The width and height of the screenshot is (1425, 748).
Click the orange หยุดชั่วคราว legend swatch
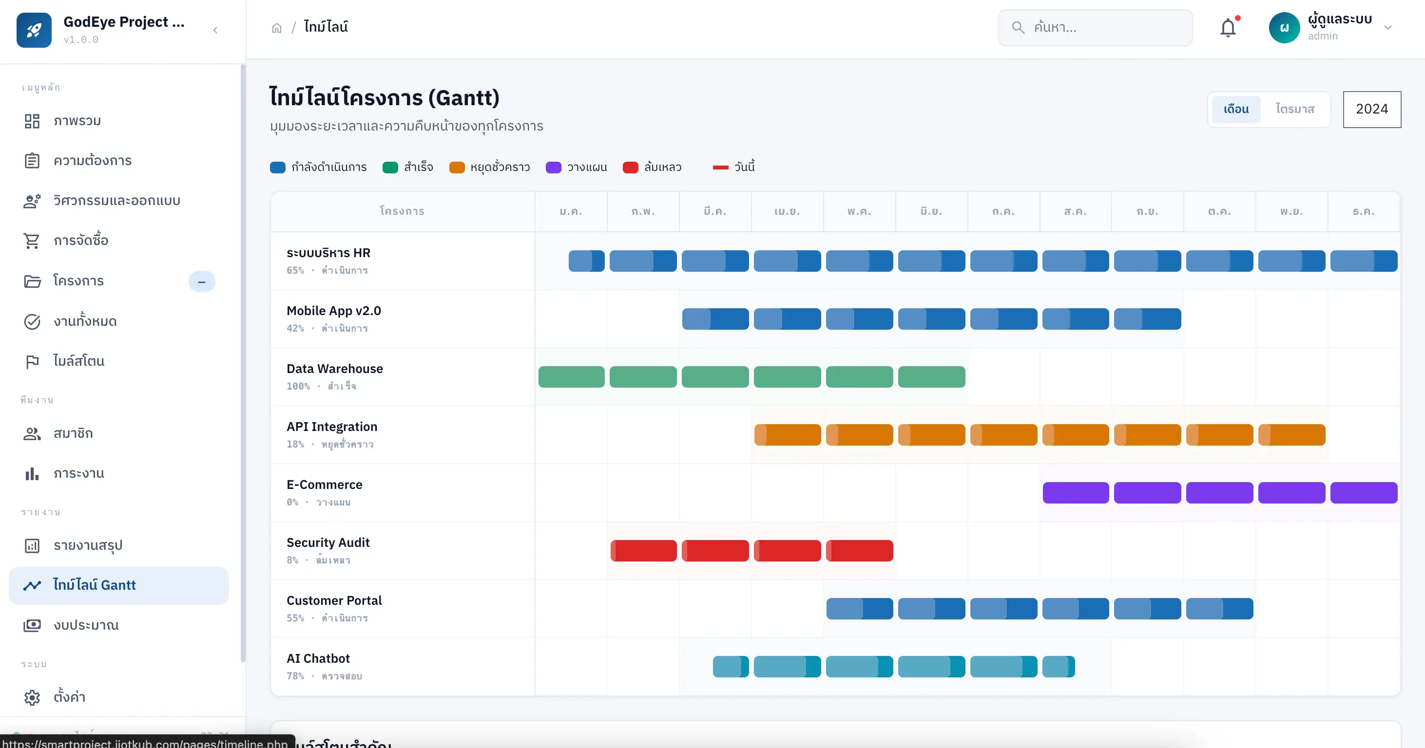click(456, 168)
